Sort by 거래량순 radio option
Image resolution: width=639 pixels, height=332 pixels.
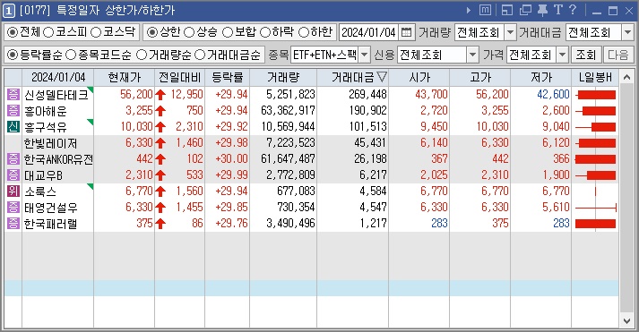pos(142,55)
